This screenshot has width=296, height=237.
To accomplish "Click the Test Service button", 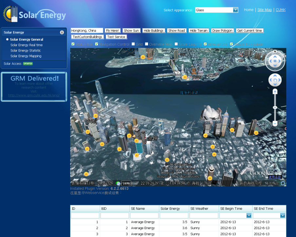I will point(116,37).
